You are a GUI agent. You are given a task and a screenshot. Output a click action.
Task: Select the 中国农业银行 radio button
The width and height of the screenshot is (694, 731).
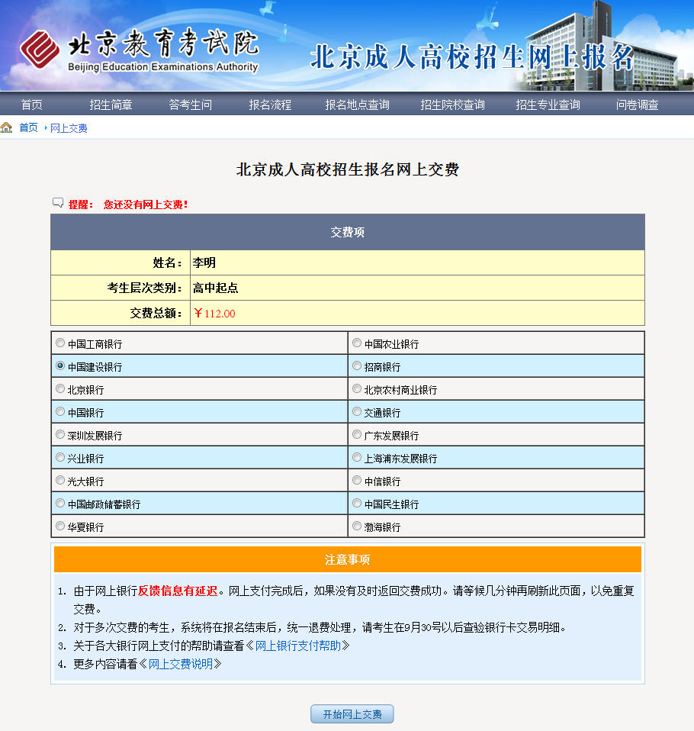[x=357, y=343]
